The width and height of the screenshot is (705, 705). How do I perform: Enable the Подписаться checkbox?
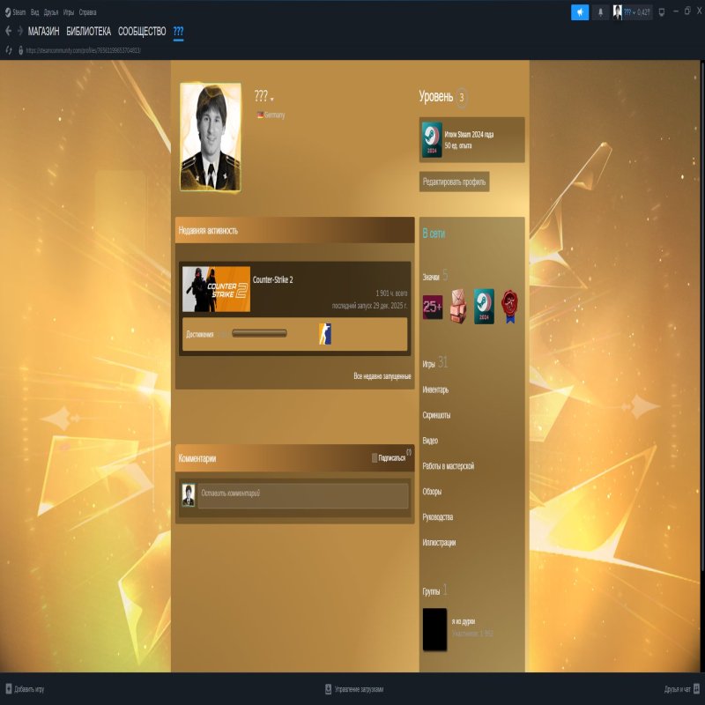373,457
